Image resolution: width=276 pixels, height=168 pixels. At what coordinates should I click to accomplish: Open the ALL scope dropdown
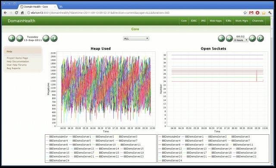(x=136, y=38)
